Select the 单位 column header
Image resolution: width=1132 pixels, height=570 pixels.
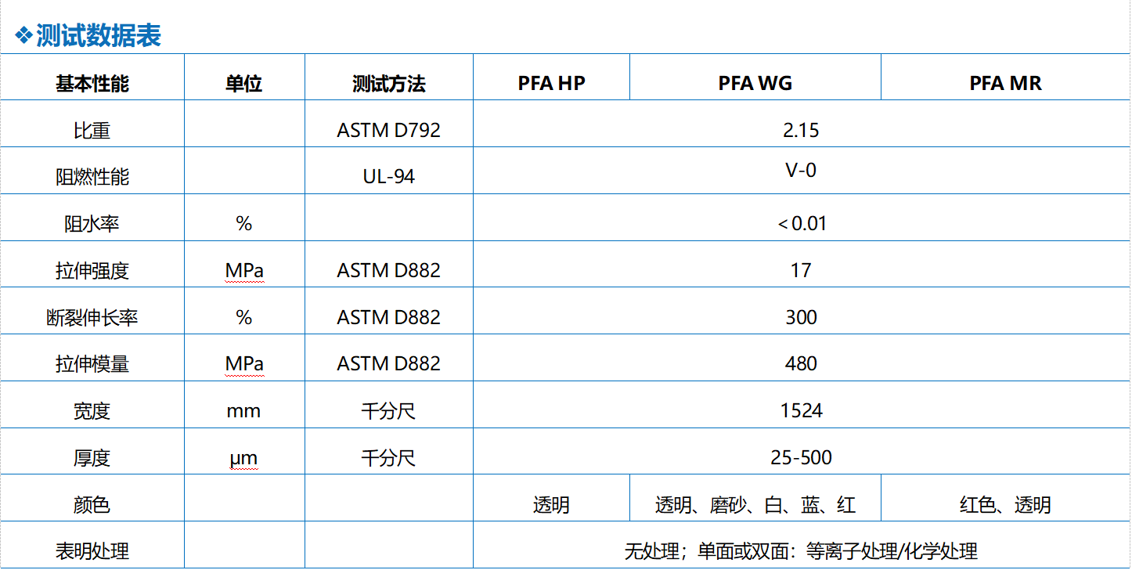(x=243, y=84)
